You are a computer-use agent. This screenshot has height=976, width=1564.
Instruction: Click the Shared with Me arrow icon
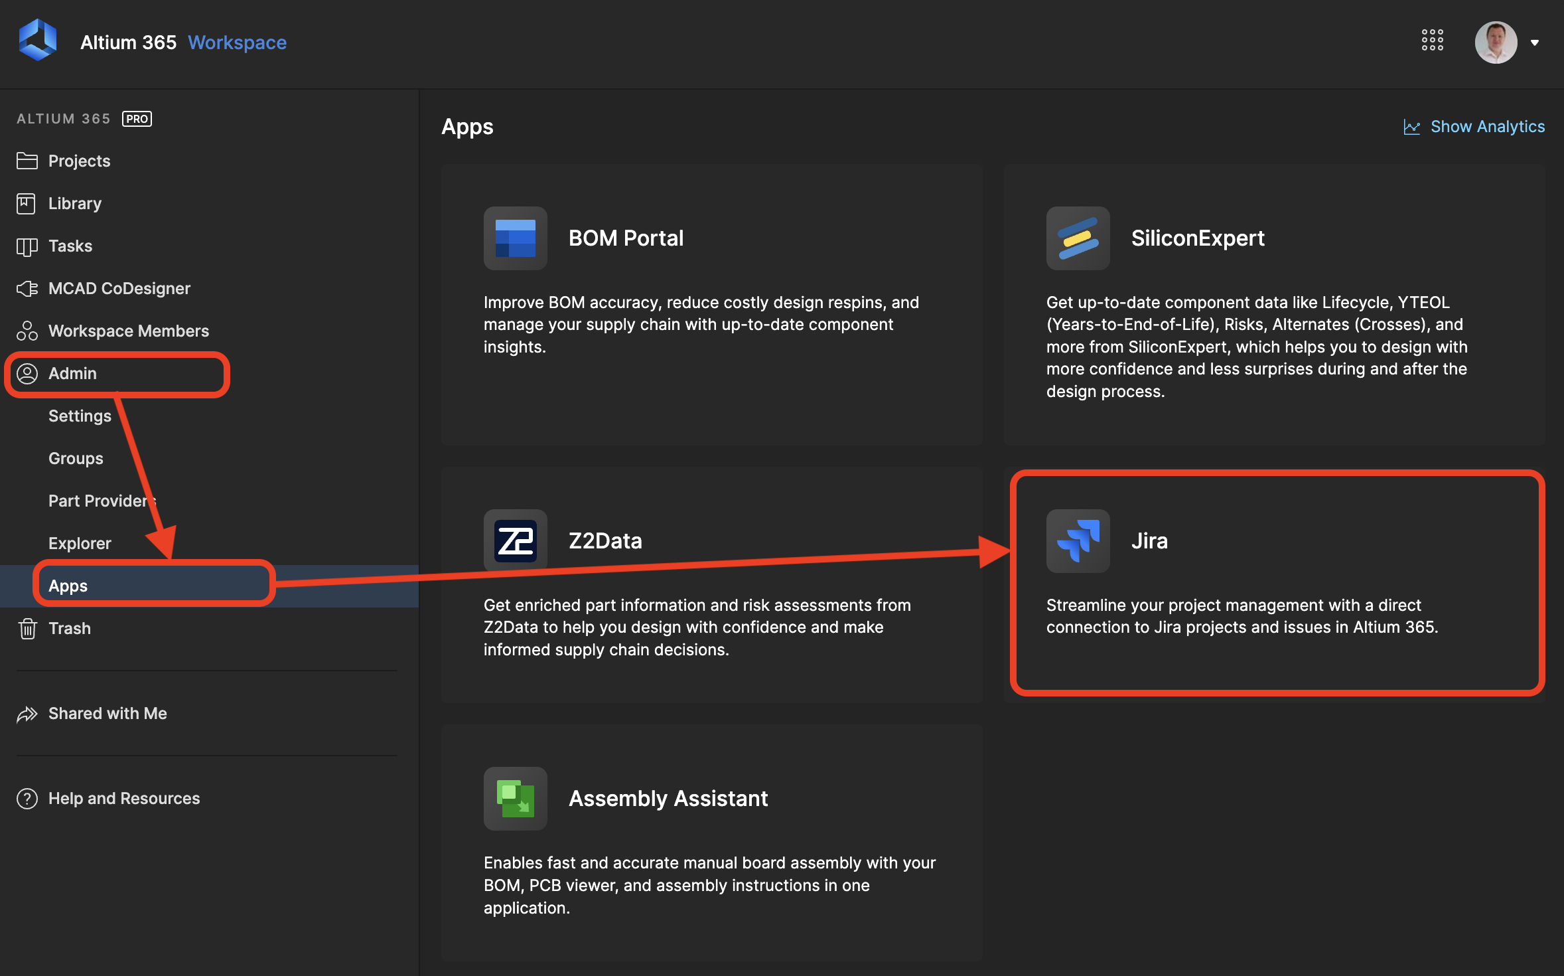27,714
